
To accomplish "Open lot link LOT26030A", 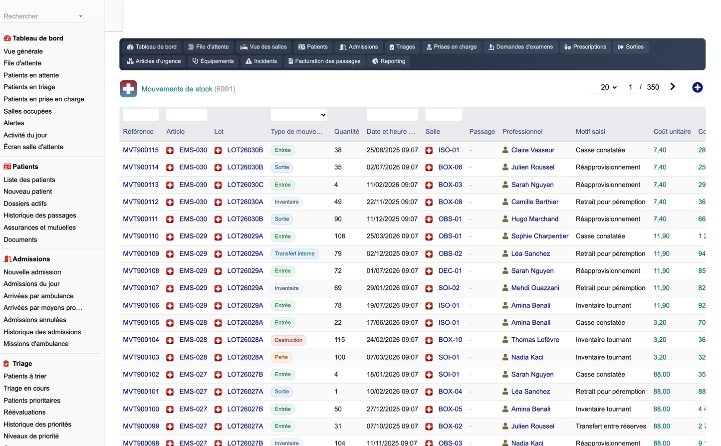I will coord(245,202).
